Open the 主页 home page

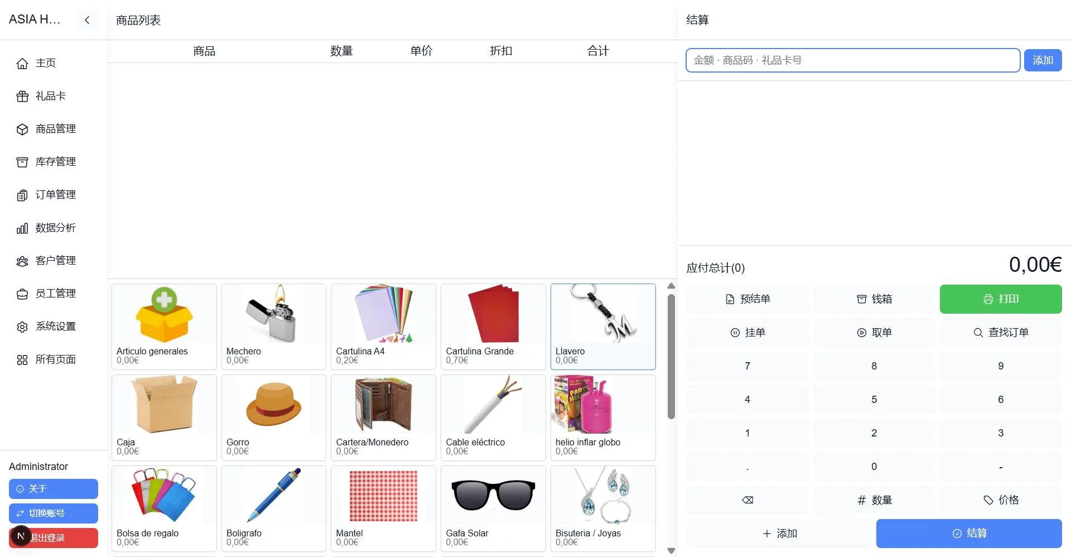click(x=54, y=63)
